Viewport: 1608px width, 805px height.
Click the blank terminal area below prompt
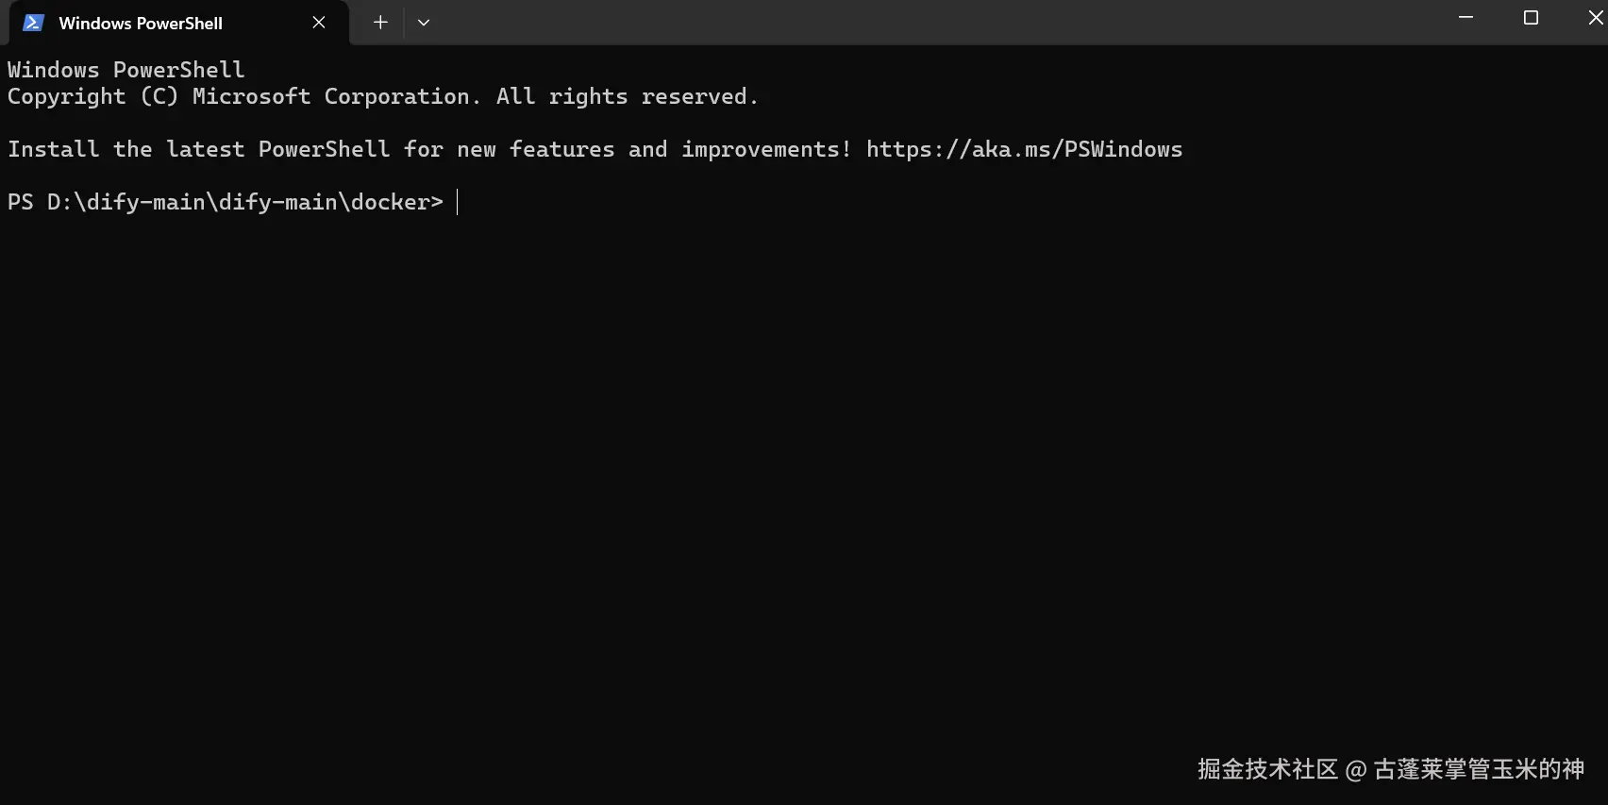tap(804, 472)
